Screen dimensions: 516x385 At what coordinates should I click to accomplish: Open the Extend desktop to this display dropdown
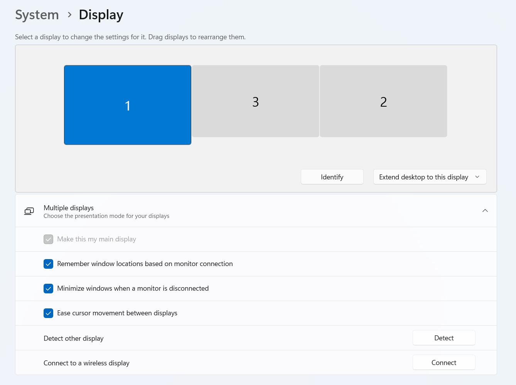click(430, 177)
